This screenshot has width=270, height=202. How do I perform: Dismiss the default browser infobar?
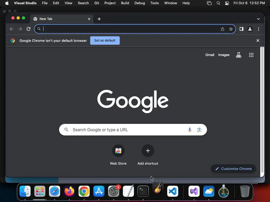(x=258, y=41)
